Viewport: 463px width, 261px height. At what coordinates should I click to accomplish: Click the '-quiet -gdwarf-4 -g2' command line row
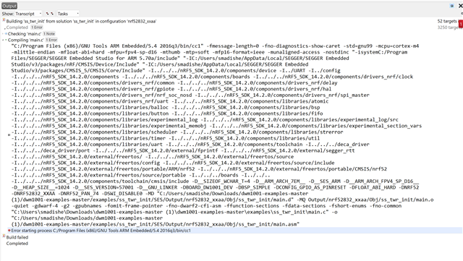[206, 206]
